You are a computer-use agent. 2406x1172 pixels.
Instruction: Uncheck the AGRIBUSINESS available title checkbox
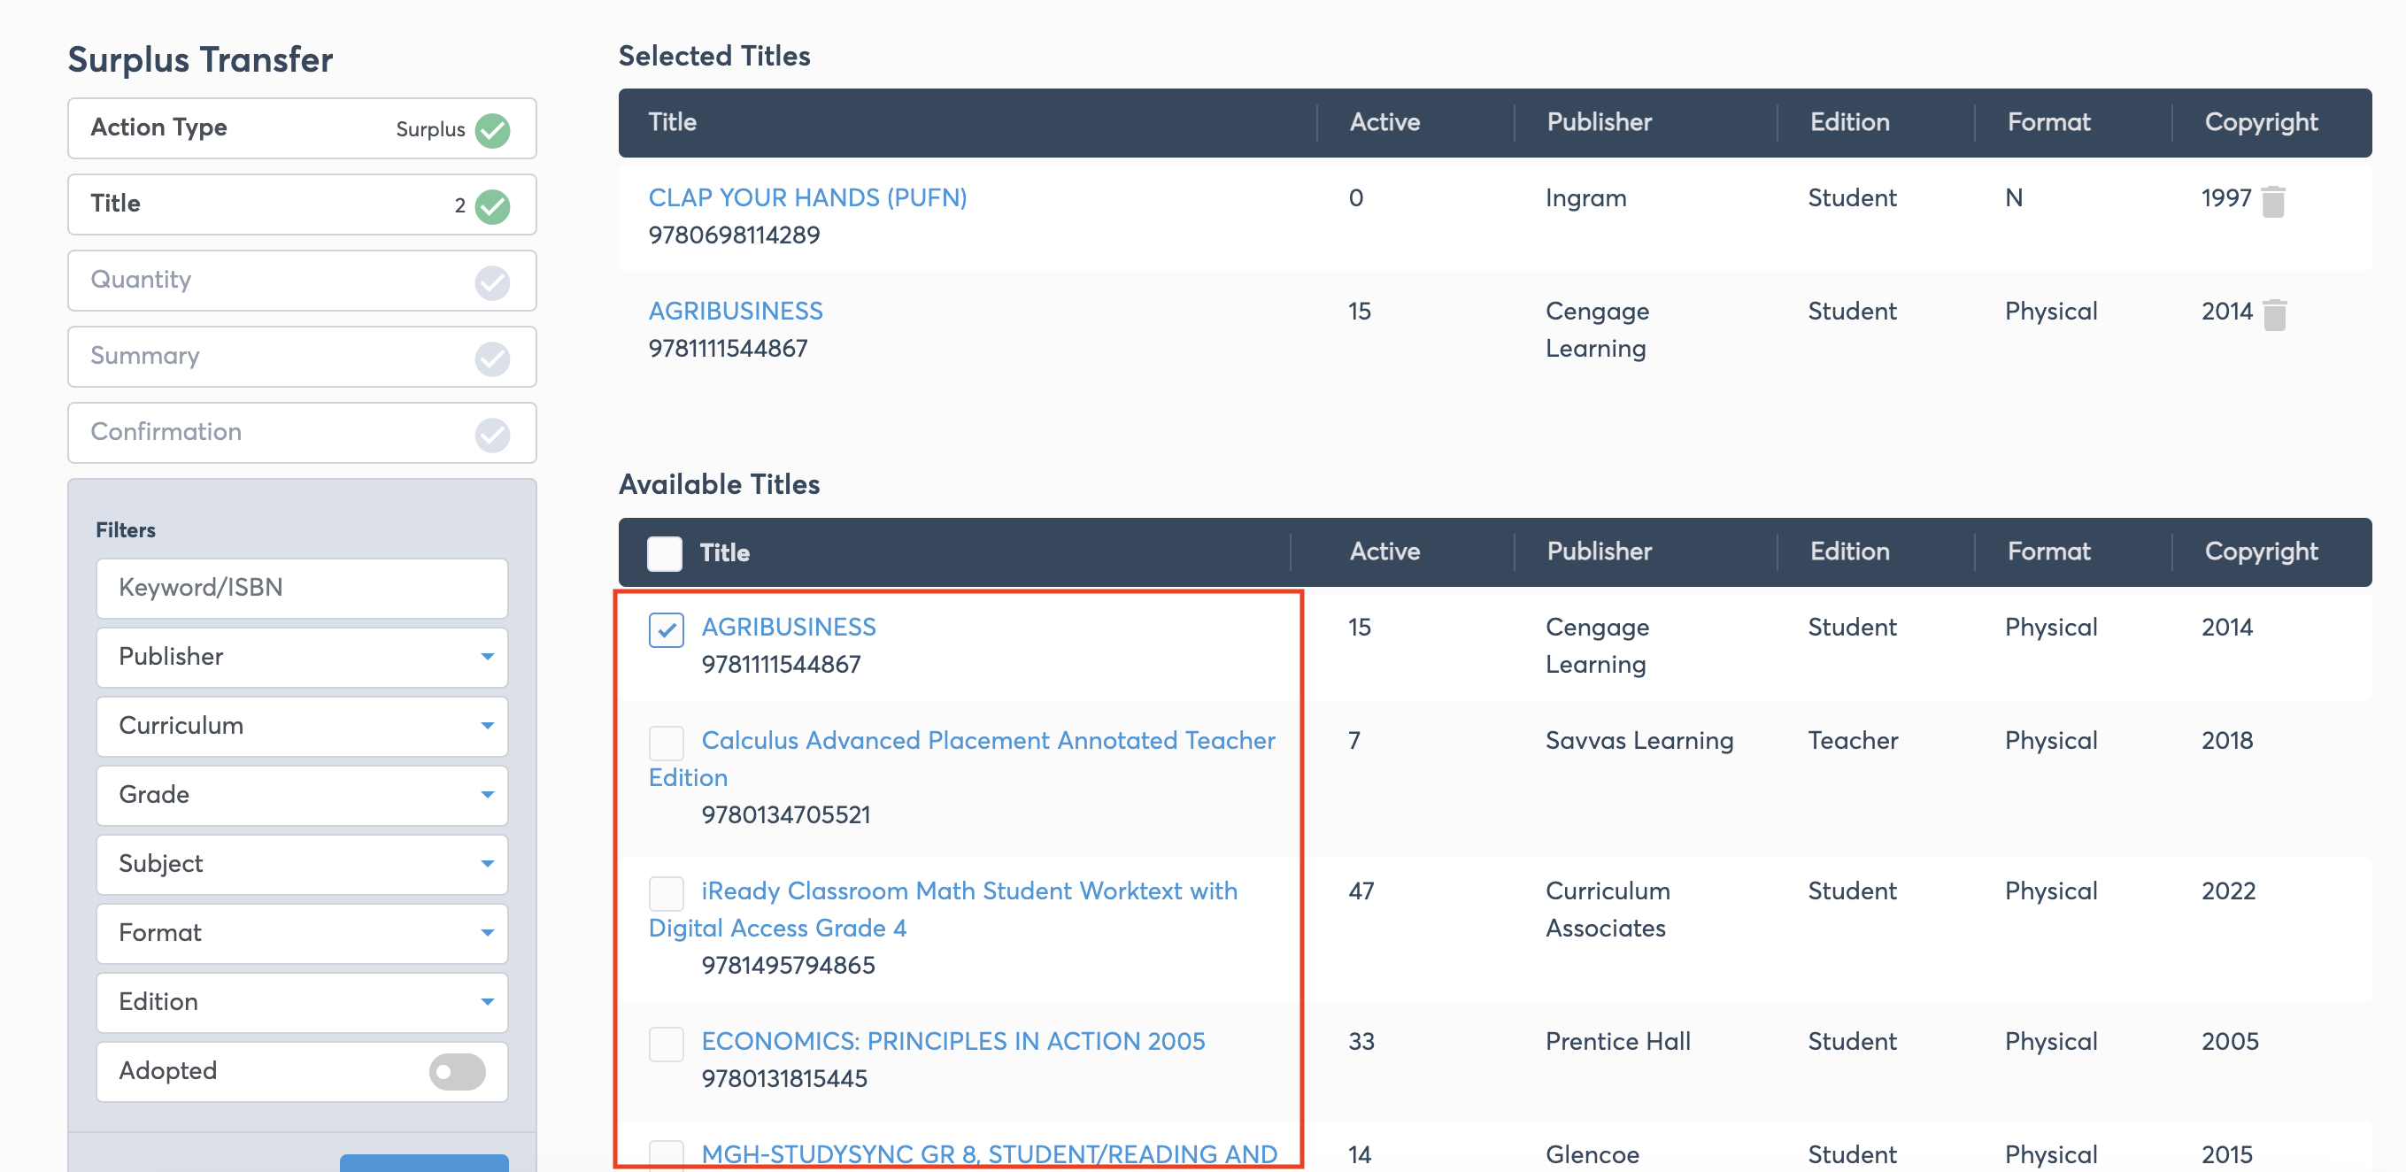tap(666, 629)
